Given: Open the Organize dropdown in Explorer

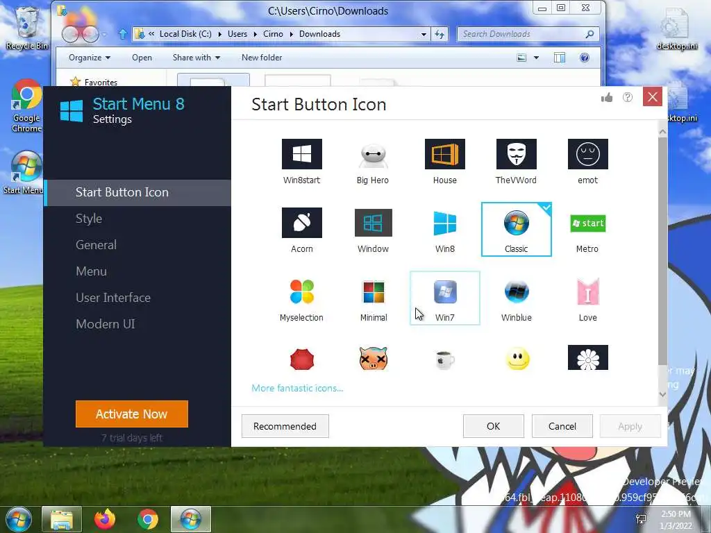Looking at the screenshot, I should pos(90,58).
